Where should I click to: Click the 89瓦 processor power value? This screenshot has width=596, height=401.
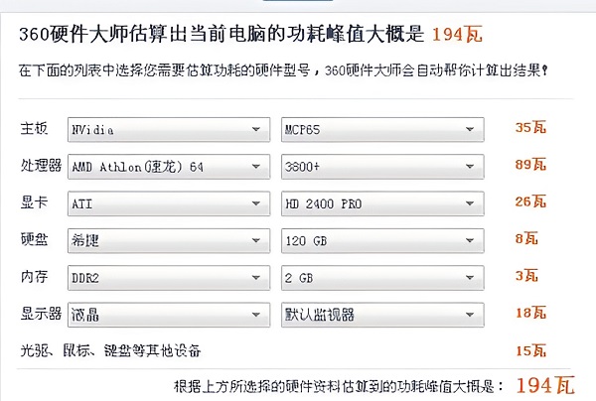pyautogui.click(x=530, y=165)
